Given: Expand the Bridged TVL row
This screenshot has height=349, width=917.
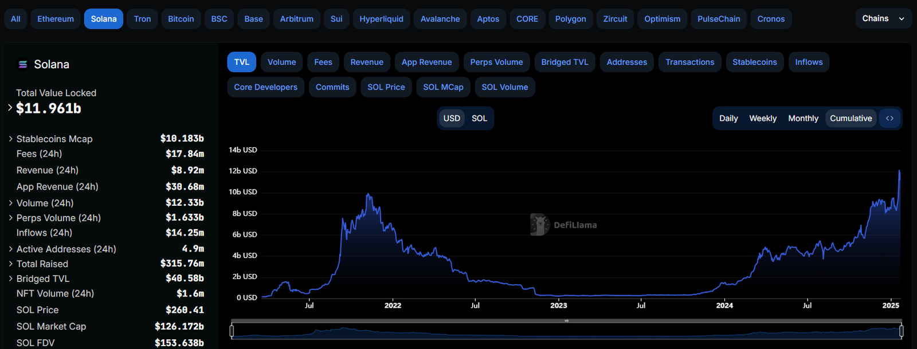Looking at the screenshot, I should click(10, 279).
